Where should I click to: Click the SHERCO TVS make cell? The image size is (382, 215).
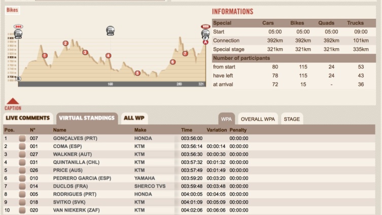tap(150, 186)
